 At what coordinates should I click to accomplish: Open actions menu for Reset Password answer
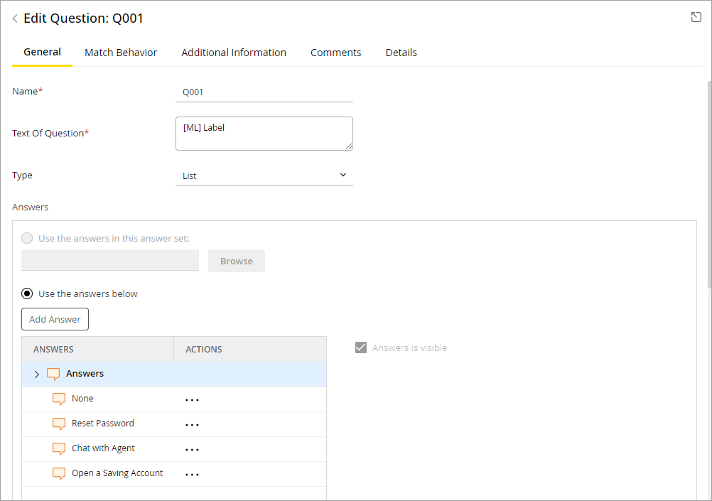(x=192, y=424)
